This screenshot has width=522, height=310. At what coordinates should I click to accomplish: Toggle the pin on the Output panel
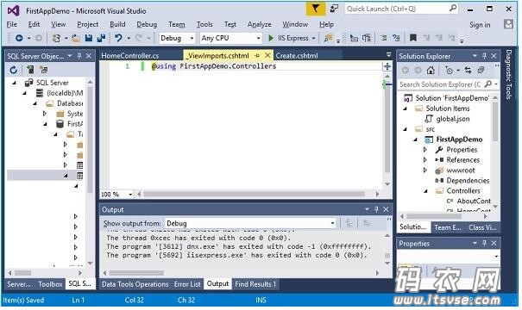[x=376, y=209]
